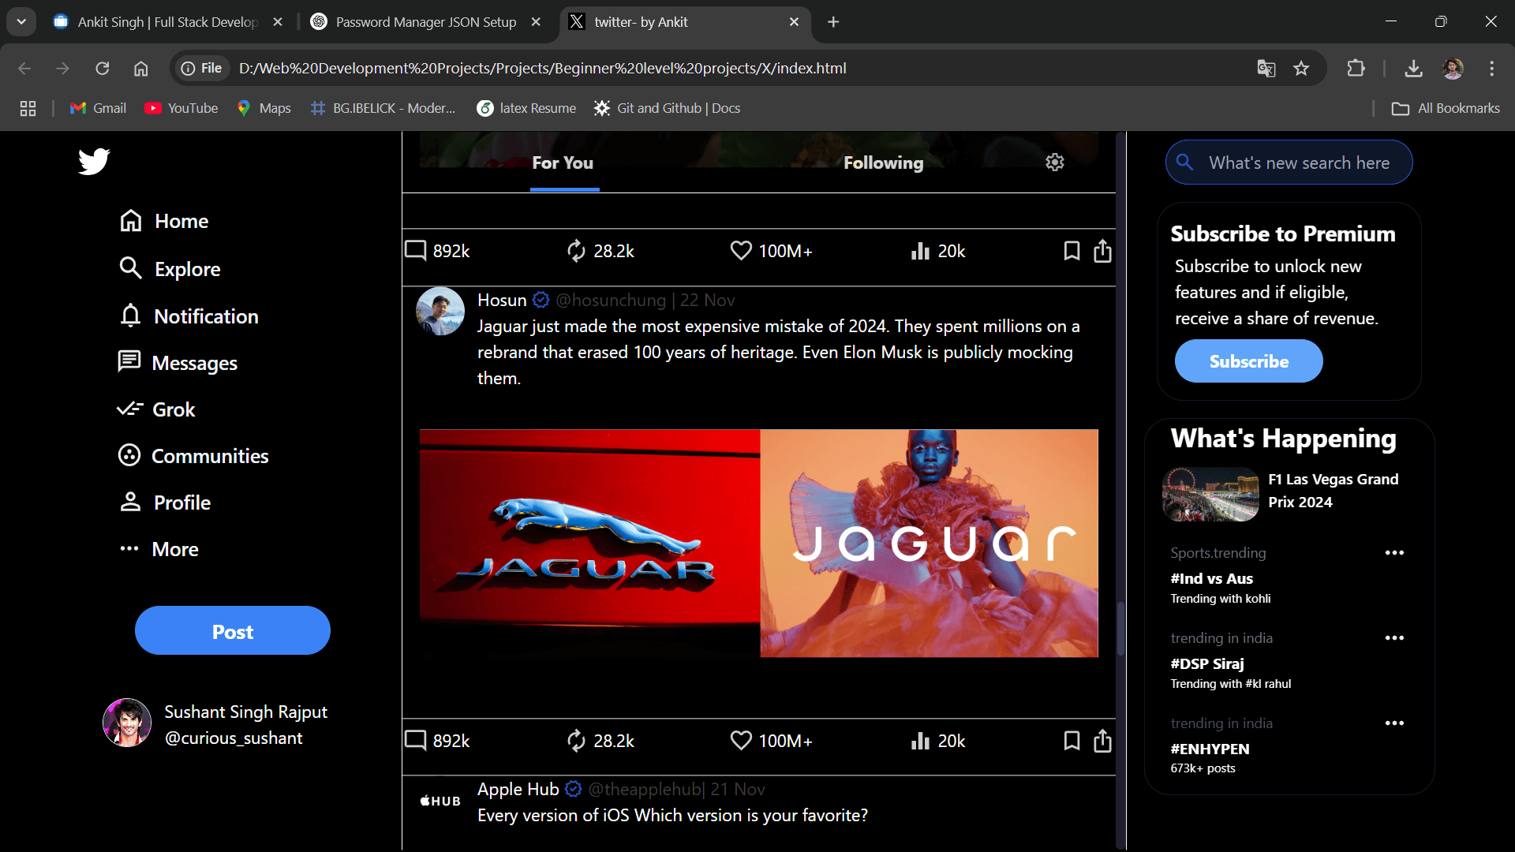Open Chrome downloads icon
The width and height of the screenshot is (1515, 852).
tap(1413, 69)
